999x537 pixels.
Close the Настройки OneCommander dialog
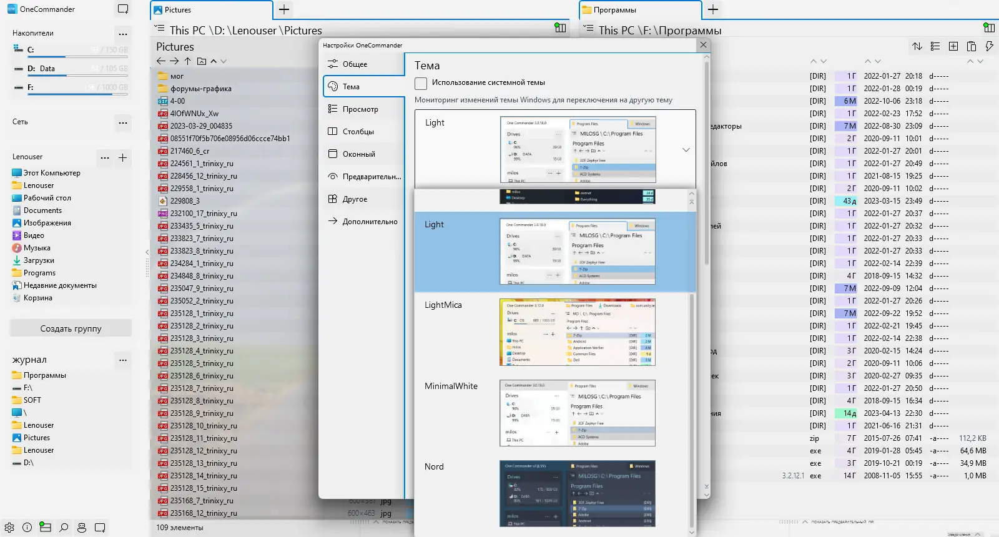coord(704,45)
